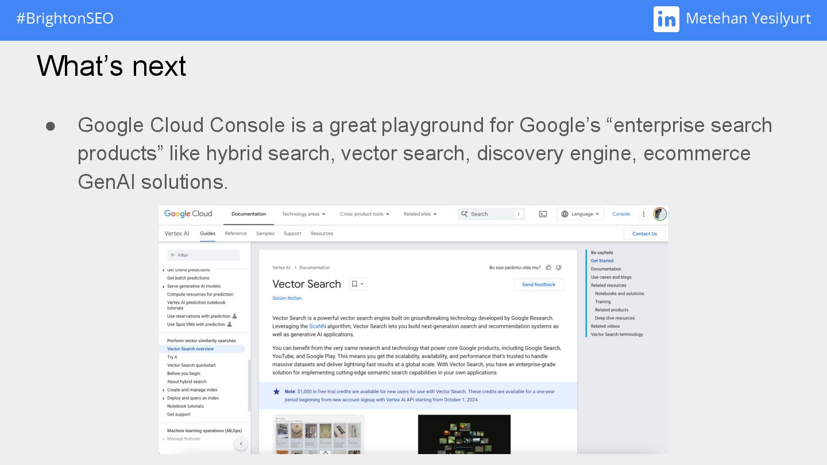Screen dimensions: 827x465
Task: Open the Technology areas dropdown
Action: coord(303,214)
